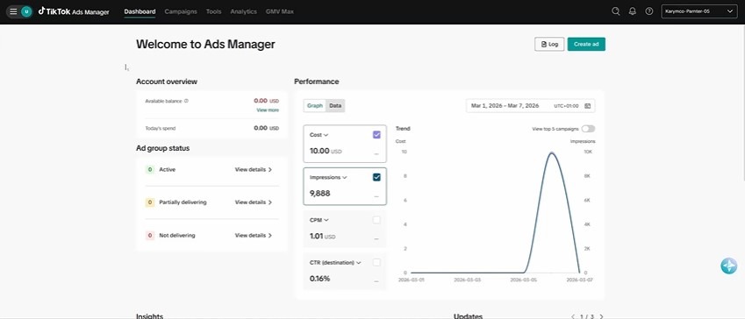Viewport: 745px width, 319px height.
Task: Open the Log button
Action: click(x=549, y=44)
